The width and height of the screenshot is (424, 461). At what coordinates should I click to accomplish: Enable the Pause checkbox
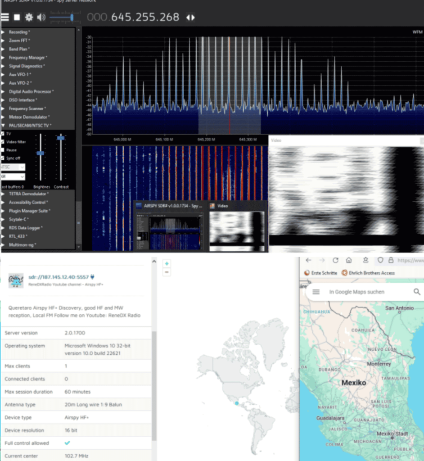click(3, 150)
